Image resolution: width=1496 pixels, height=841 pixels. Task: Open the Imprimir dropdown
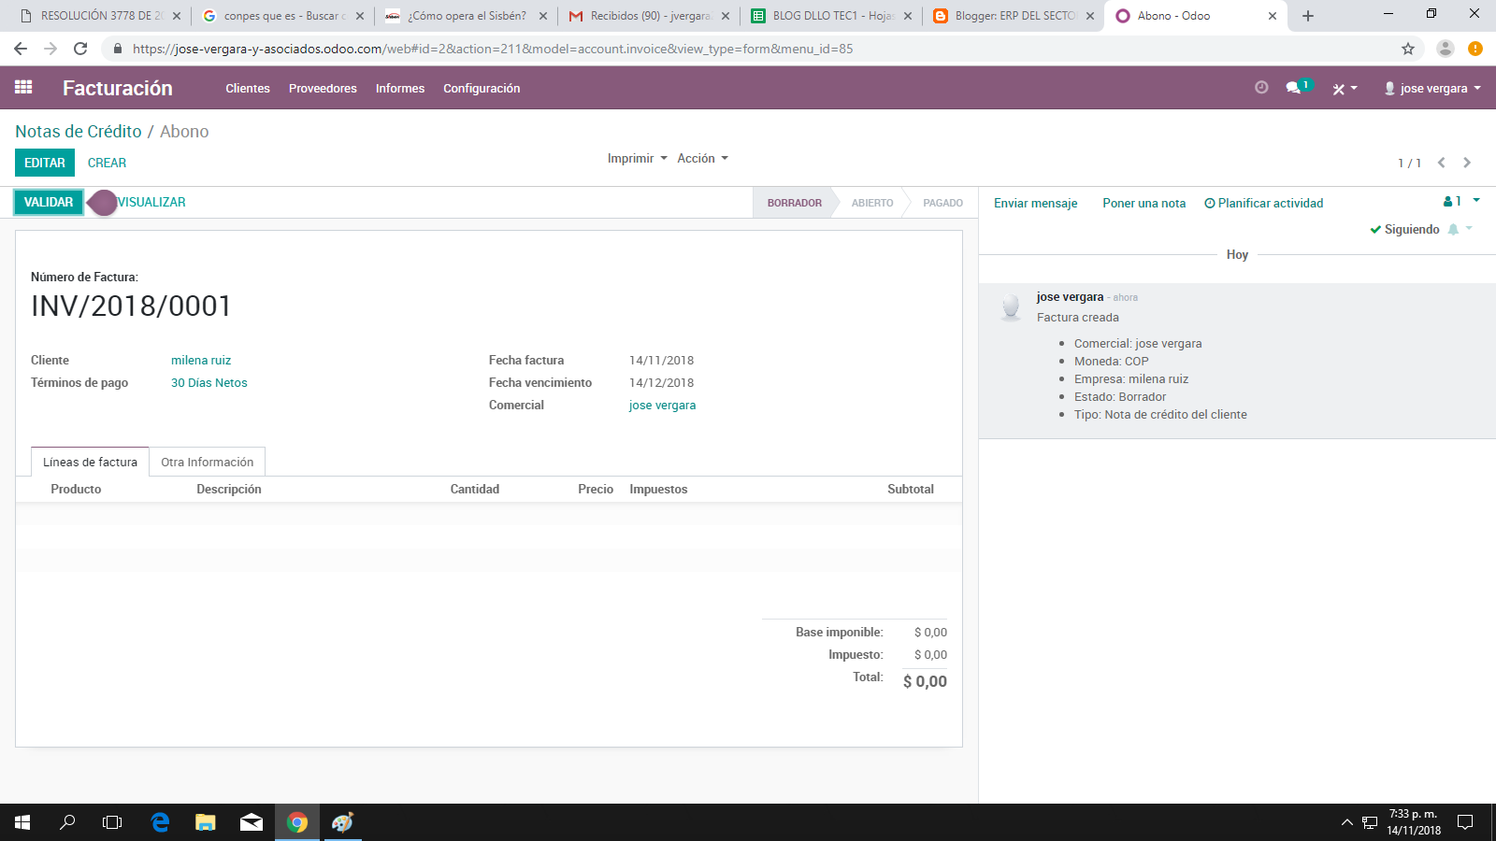point(637,158)
